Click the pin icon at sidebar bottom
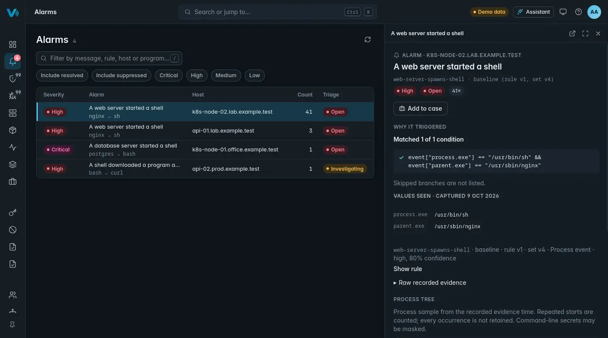 pos(12,325)
